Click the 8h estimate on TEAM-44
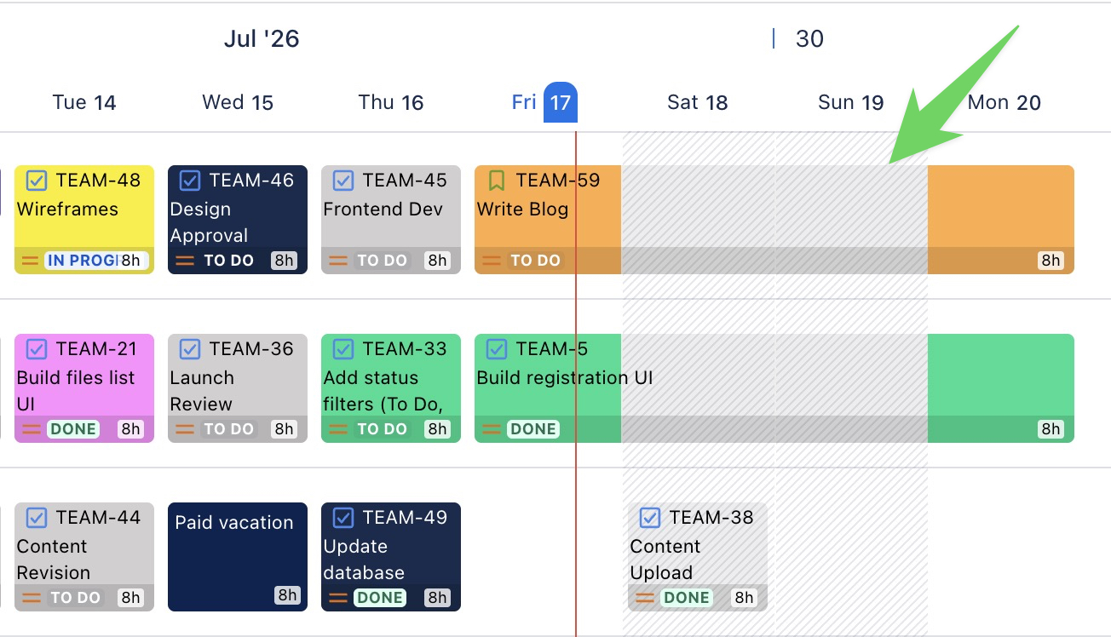The height and width of the screenshot is (637, 1111). pos(130,598)
